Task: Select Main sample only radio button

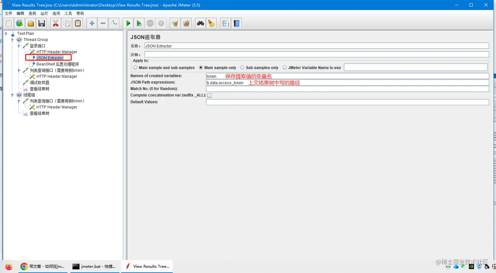Action: click(x=201, y=68)
